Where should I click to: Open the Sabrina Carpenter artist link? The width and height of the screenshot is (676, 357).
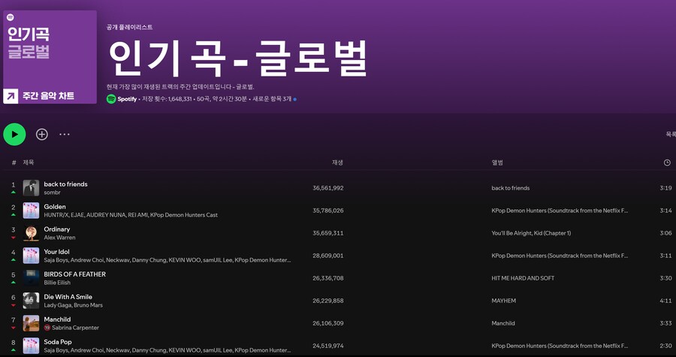point(75,328)
